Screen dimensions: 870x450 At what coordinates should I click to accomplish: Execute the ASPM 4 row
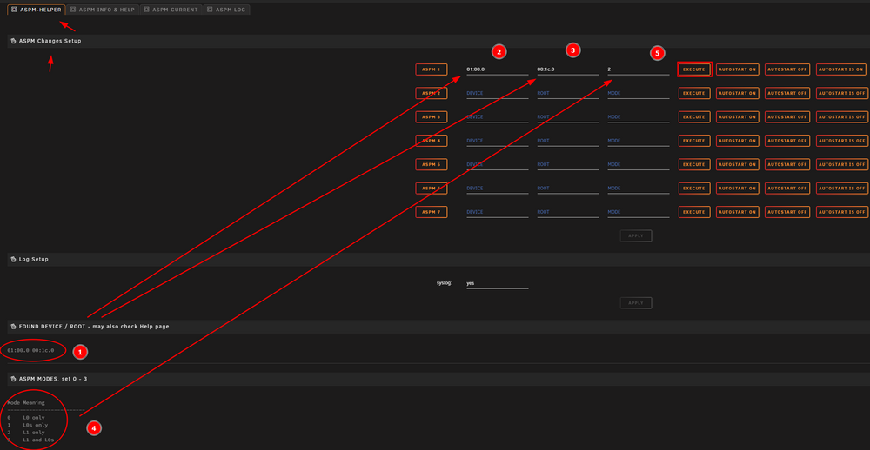point(694,141)
